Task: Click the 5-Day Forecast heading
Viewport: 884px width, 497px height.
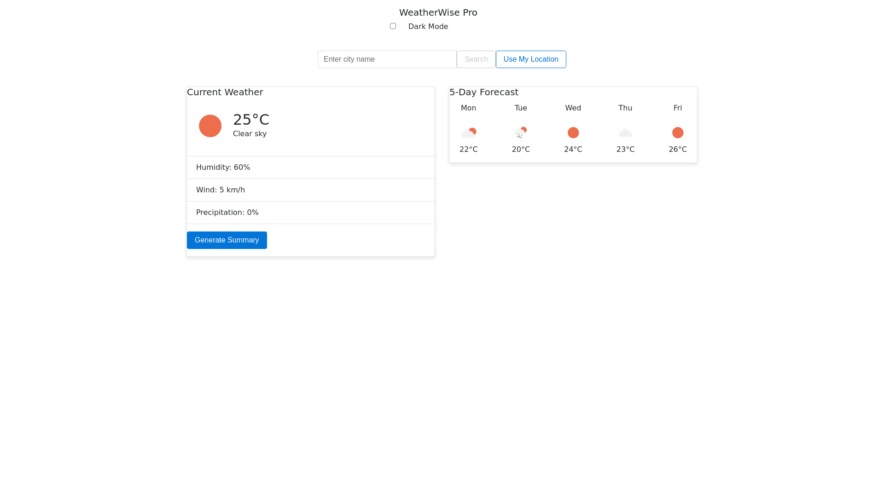Action: (483, 92)
